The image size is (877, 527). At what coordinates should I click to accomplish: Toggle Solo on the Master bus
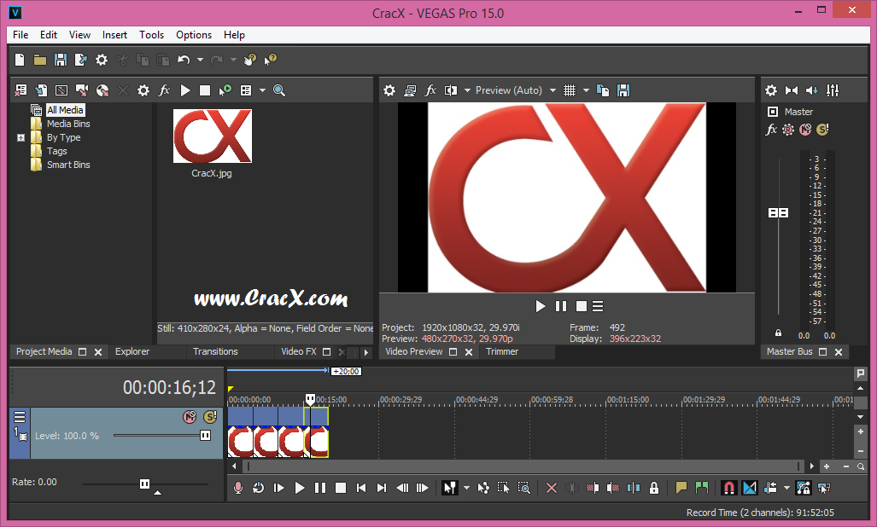click(x=822, y=130)
